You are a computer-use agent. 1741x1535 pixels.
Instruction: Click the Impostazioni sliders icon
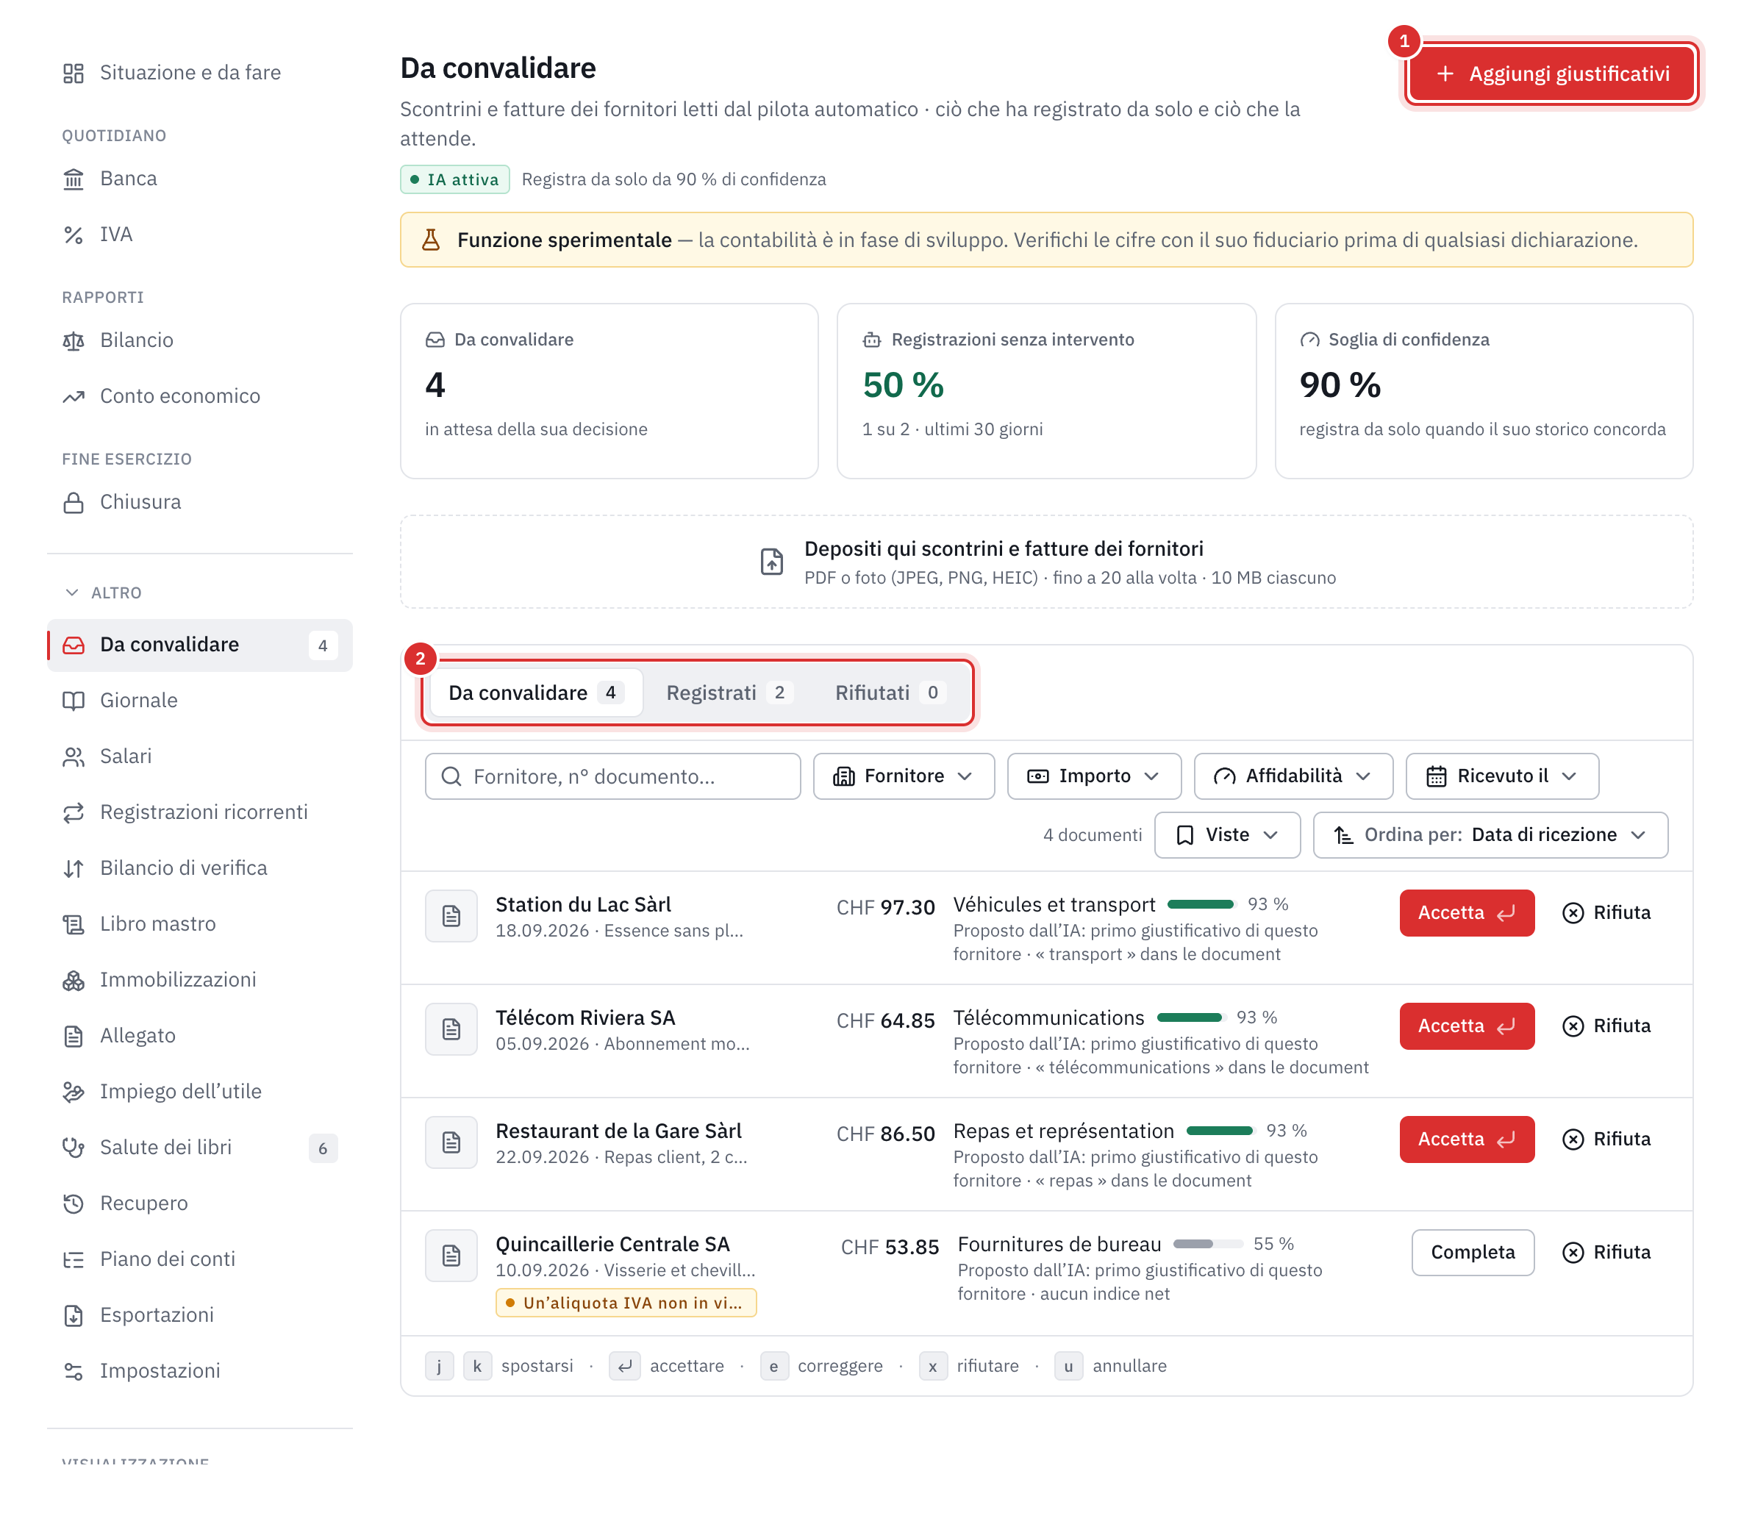click(x=74, y=1372)
